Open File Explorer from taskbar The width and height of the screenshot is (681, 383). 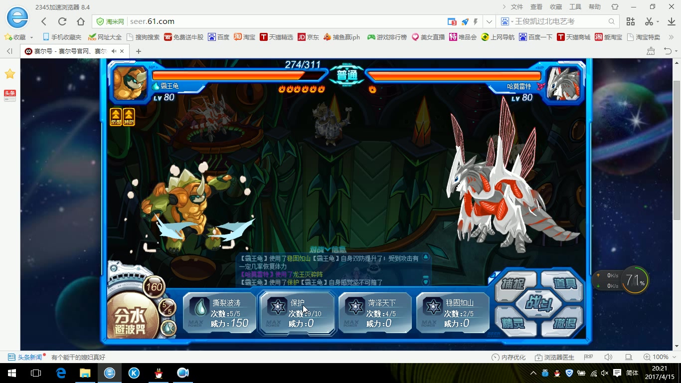pyautogui.click(x=85, y=373)
